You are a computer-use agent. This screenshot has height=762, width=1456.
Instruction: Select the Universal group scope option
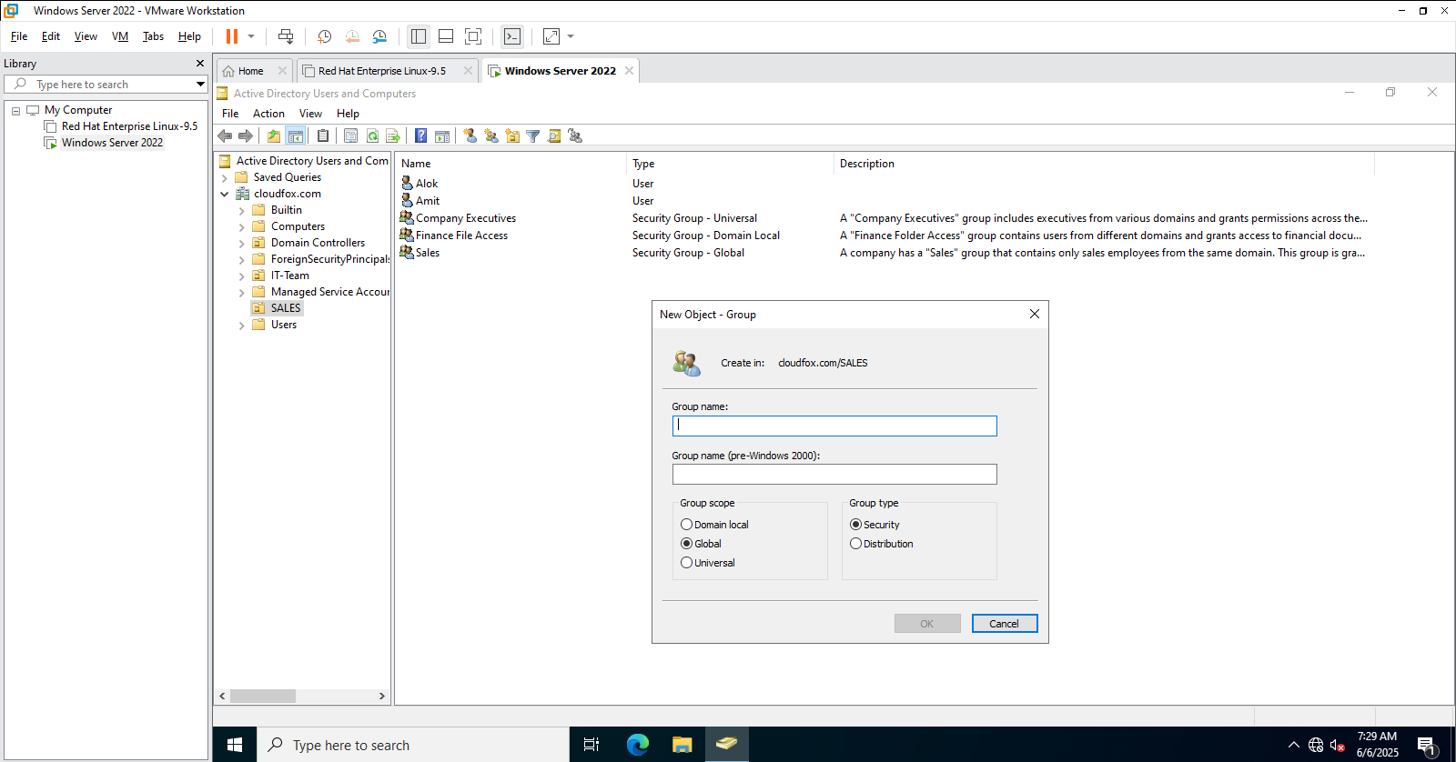687,563
